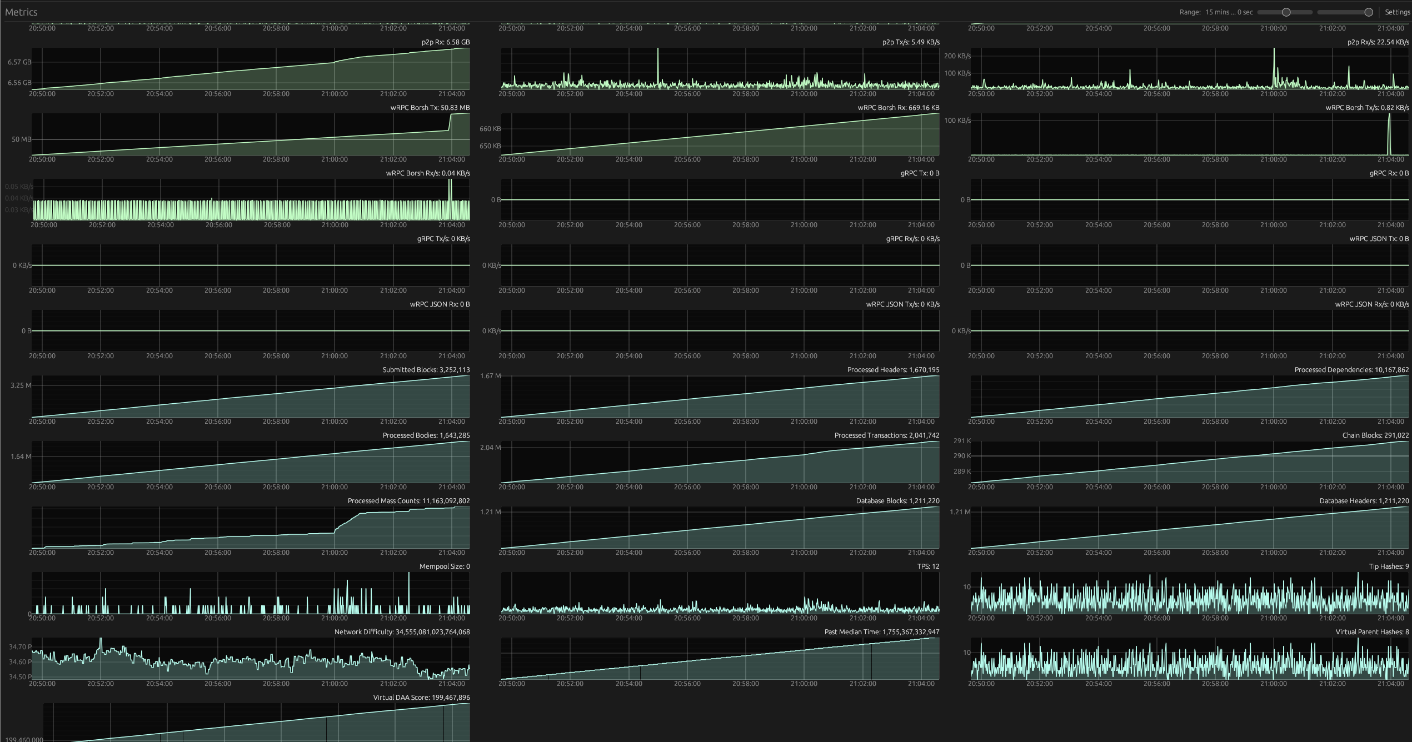The height and width of the screenshot is (742, 1412).
Task: Click the p2p Rx chart
Action: (250, 69)
